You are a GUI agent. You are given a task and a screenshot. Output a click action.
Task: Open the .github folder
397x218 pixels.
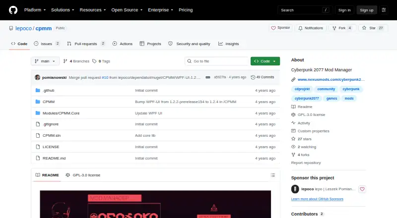48,90
